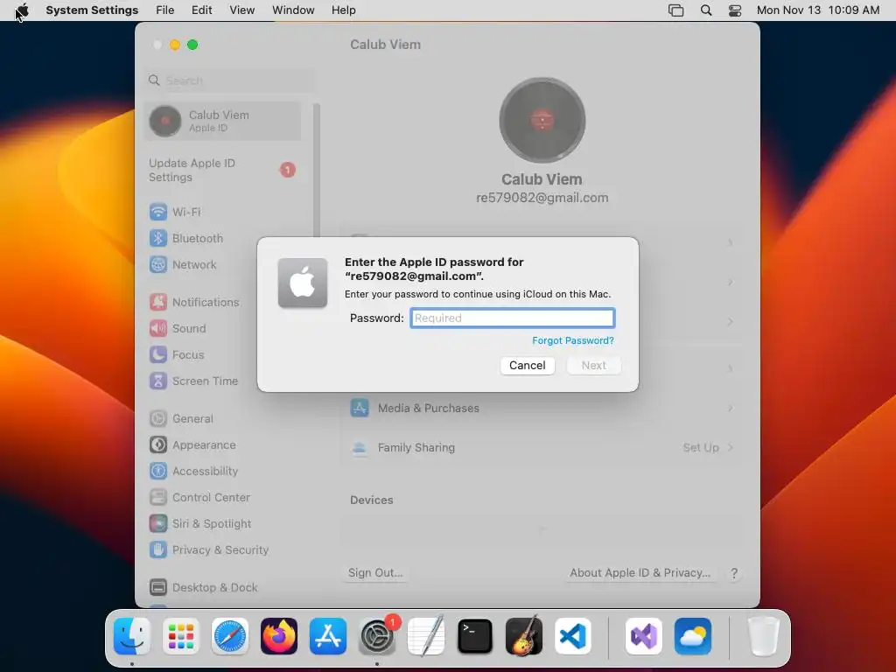Click Set Up next to Family Sharing

tap(701, 447)
